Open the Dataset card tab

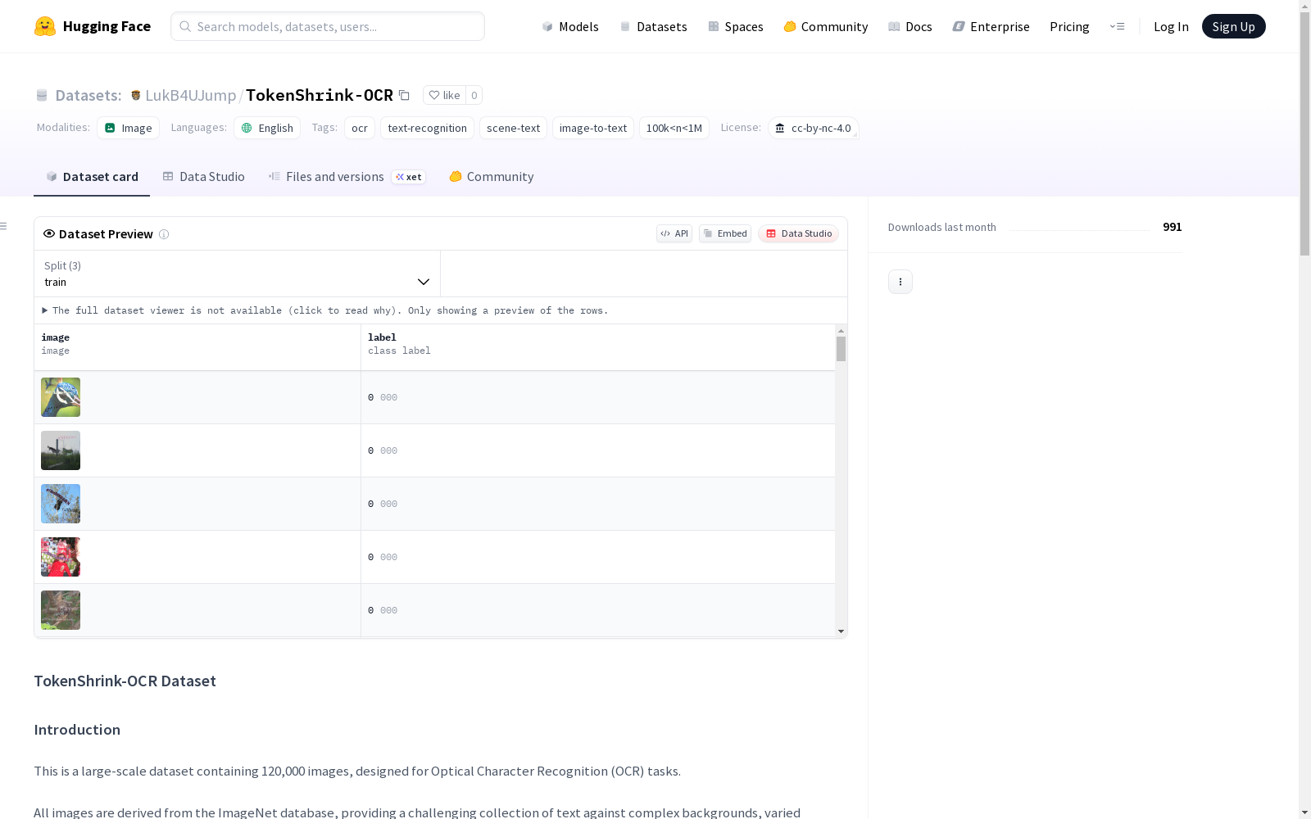pyautogui.click(x=92, y=177)
